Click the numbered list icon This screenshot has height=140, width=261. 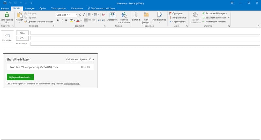[96, 15]
